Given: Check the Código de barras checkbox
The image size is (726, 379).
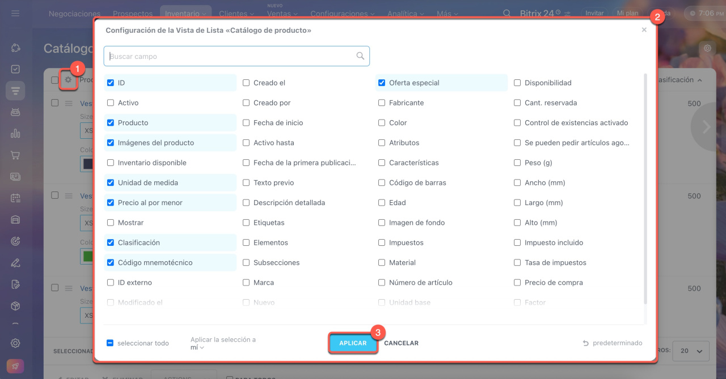Looking at the screenshot, I should point(382,183).
